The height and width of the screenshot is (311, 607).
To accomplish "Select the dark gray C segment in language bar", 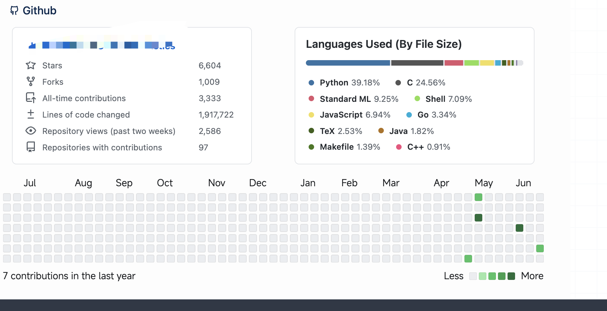I will click(x=417, y=63).
